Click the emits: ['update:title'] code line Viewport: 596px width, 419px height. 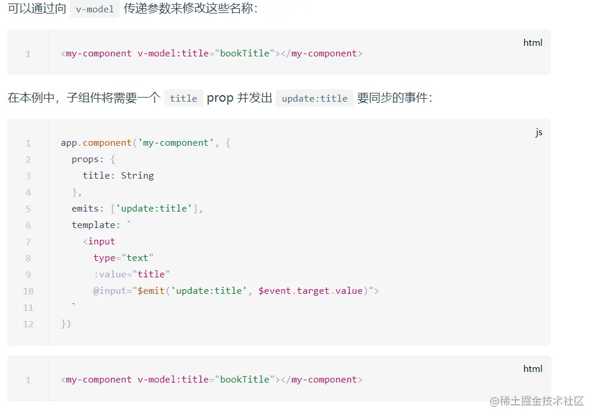[137, 209]
